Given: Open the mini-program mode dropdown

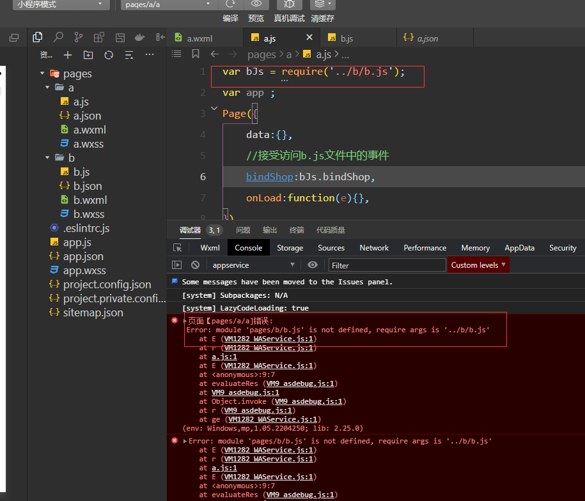Looking at the screenshot, I should [x=61, y=4].
